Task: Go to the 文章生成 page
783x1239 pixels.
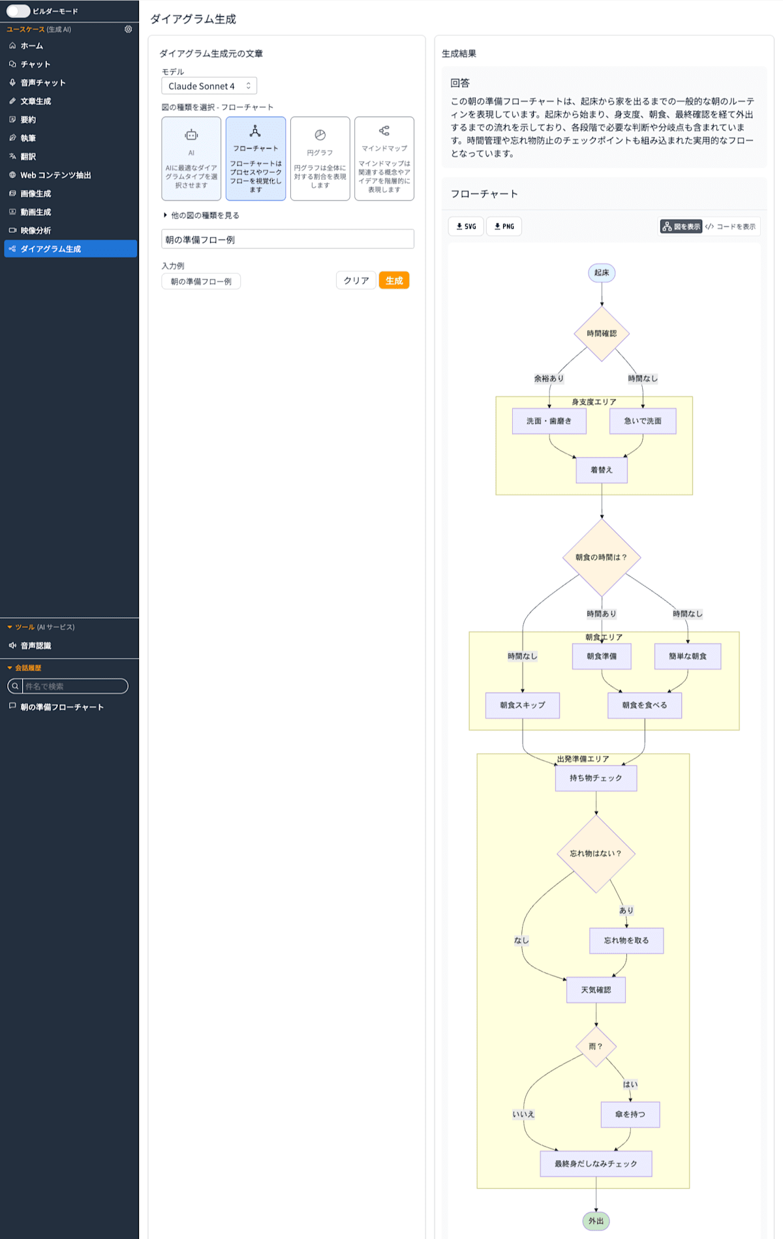Action: tap(70, 101)
